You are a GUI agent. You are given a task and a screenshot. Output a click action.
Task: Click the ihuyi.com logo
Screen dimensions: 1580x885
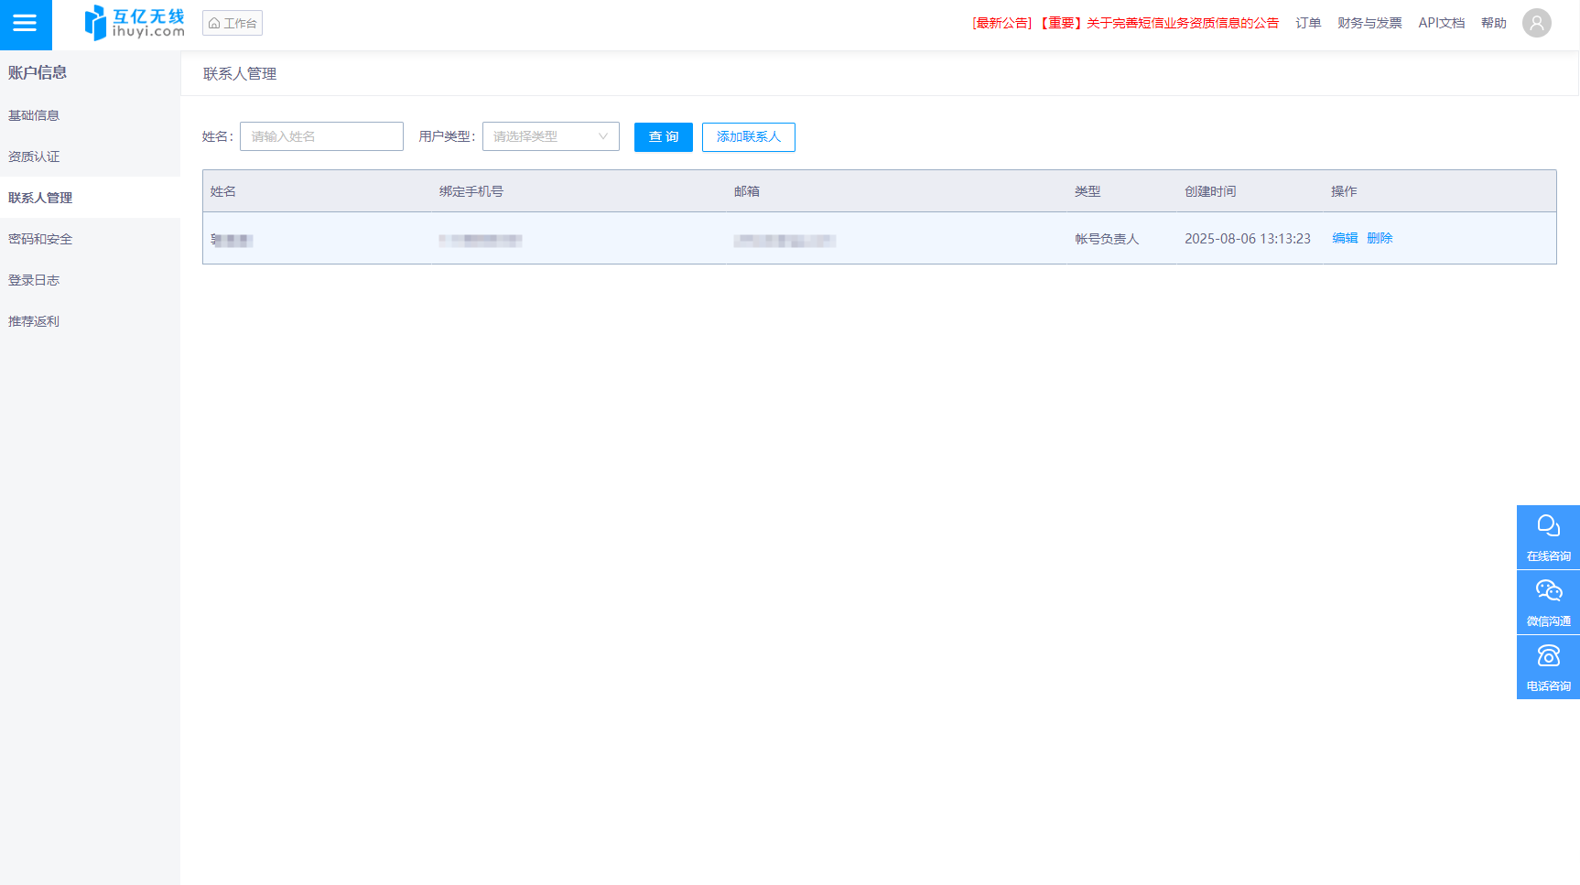135,23
